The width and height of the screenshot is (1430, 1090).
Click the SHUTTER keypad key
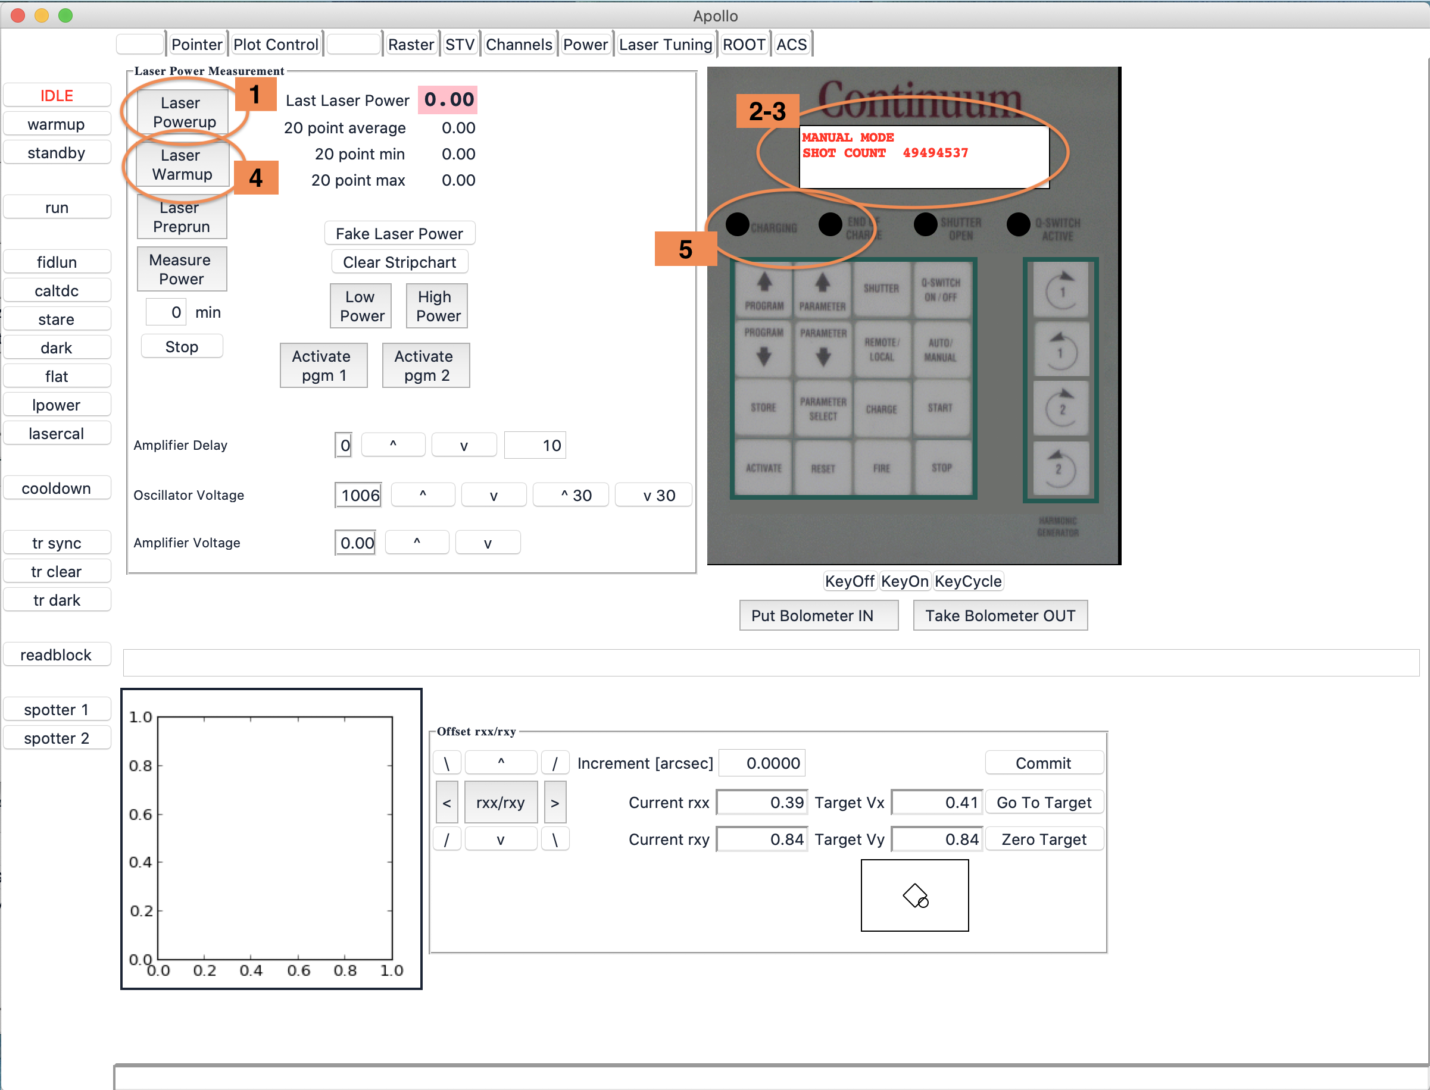pyautogui.click(x=882, y=289)
